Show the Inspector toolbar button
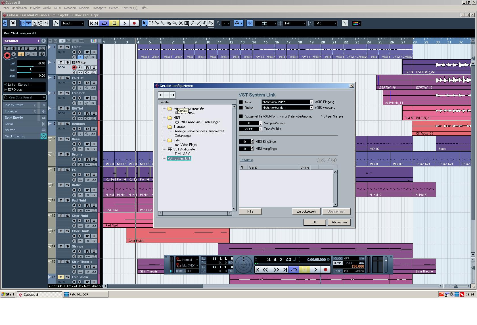The image size is (477, 325). [22, 23]
